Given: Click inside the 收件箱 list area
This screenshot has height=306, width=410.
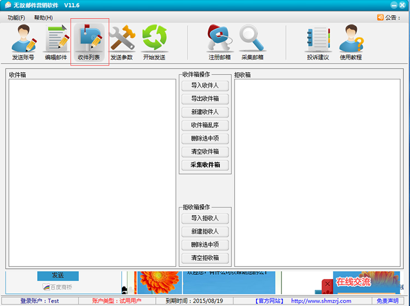Looking at the screenshot, I should (x=92, y=173).
